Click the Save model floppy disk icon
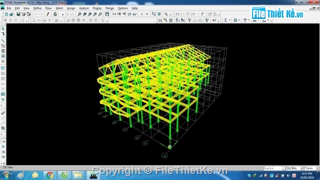This screenshot has height=180, width=320. [x=18, y=14]
